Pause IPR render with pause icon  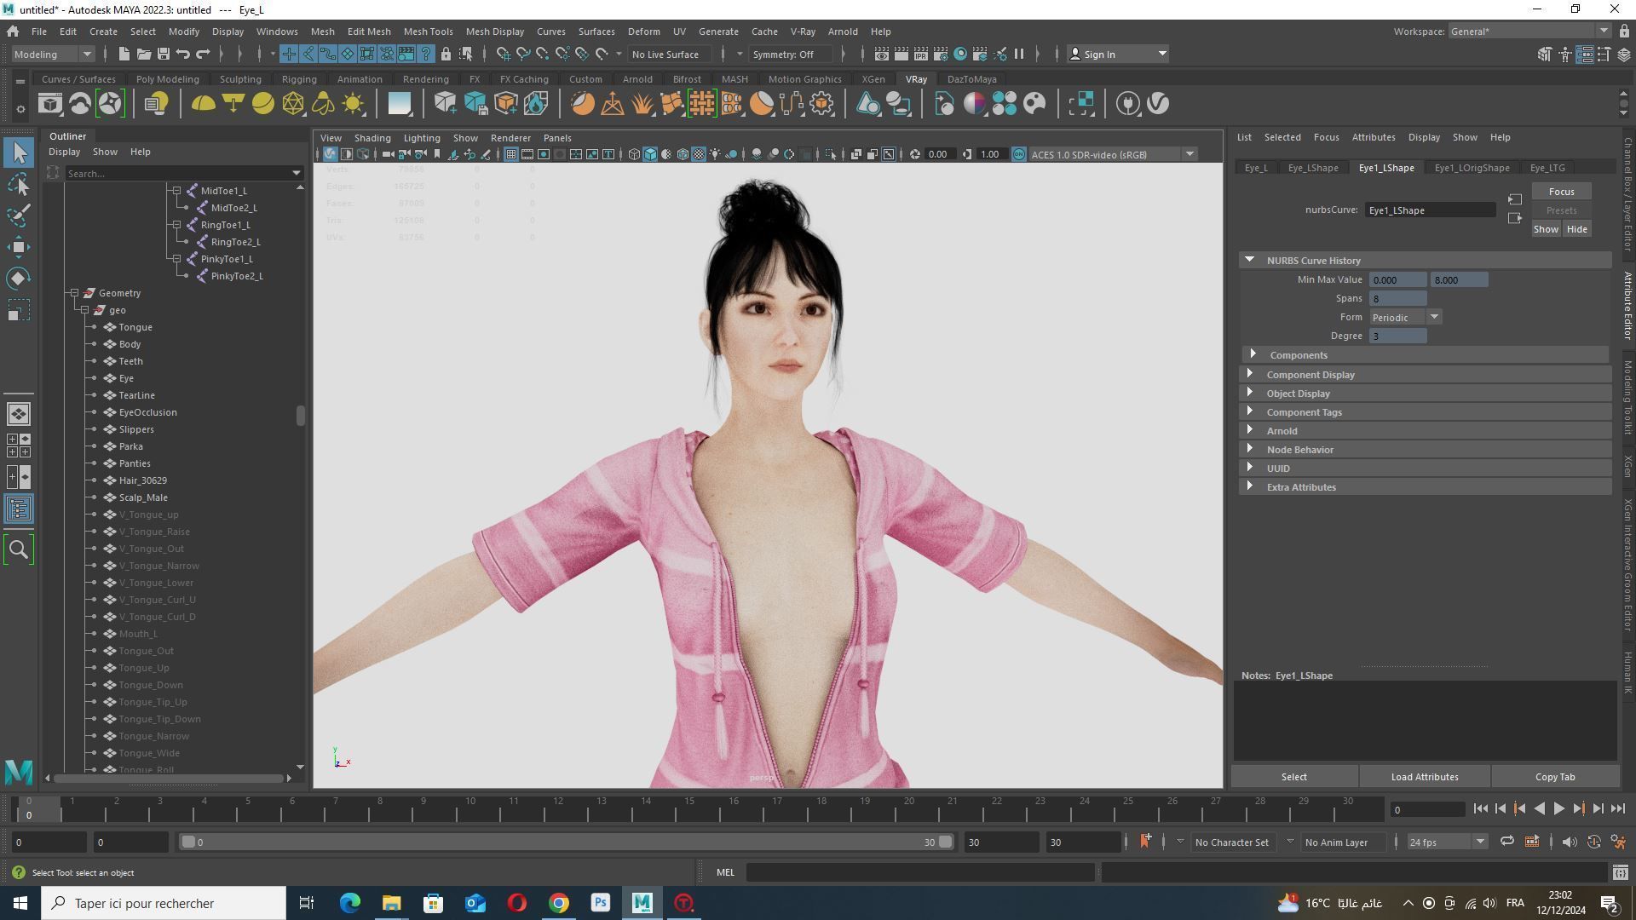point(1018,55)
